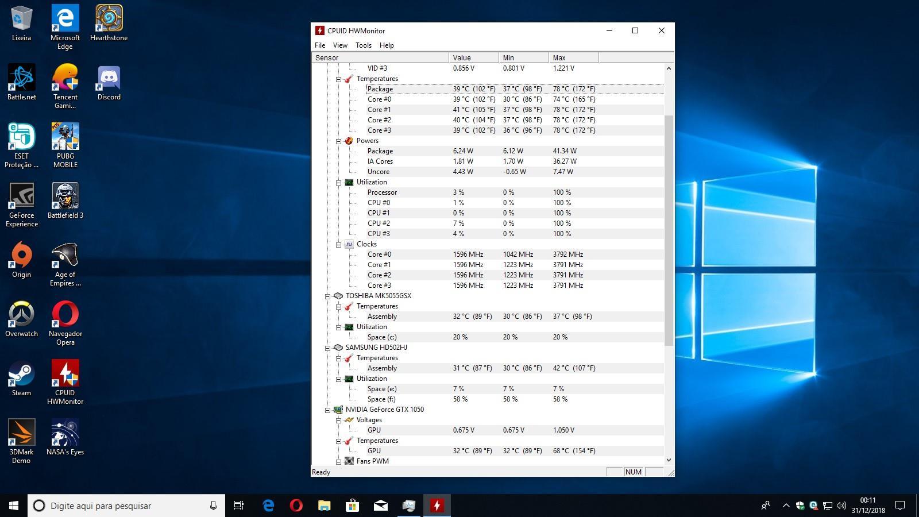The image size is (919, 517).
Task: Click the microphone icon in search box
Action: coord(213,506)
